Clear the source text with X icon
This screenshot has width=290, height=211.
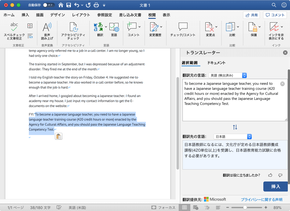(282, 84)
